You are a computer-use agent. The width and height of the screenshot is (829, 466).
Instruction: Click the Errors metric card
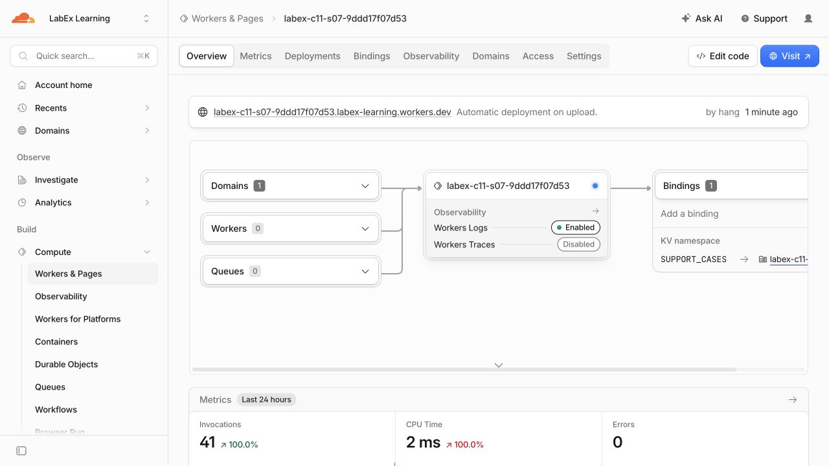(705, 439)
